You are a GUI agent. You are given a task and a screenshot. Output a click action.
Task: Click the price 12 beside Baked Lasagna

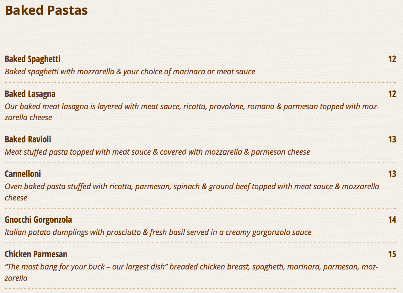pos(392,94)
